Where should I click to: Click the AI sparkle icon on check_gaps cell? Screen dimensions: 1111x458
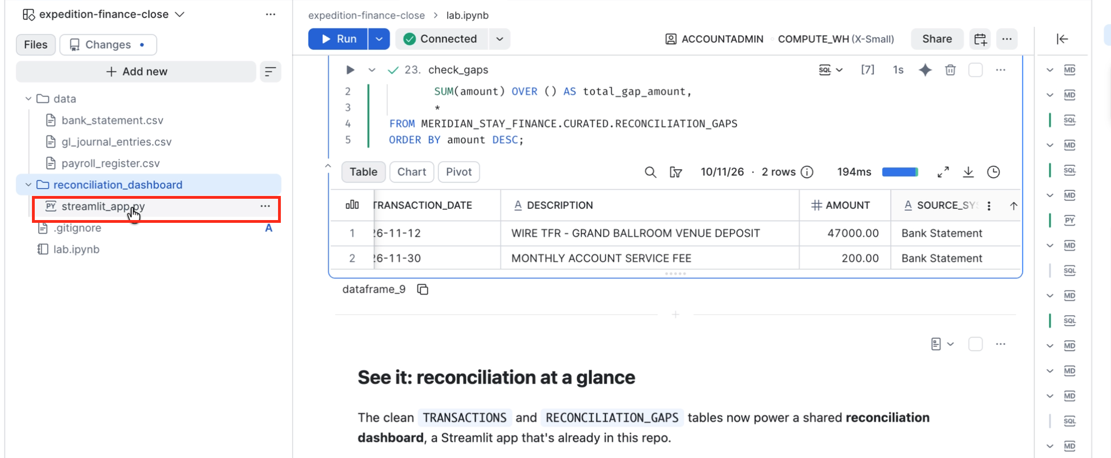pos(925,70)
